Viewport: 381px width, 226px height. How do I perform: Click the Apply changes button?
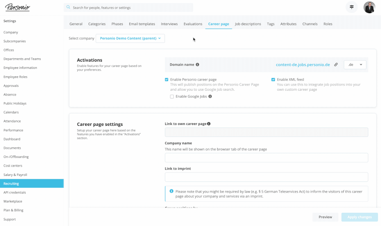(360, 217)
